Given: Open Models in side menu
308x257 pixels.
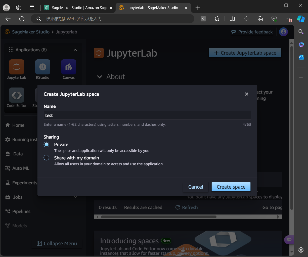Looking at the screenshot, I should [16, 226].
